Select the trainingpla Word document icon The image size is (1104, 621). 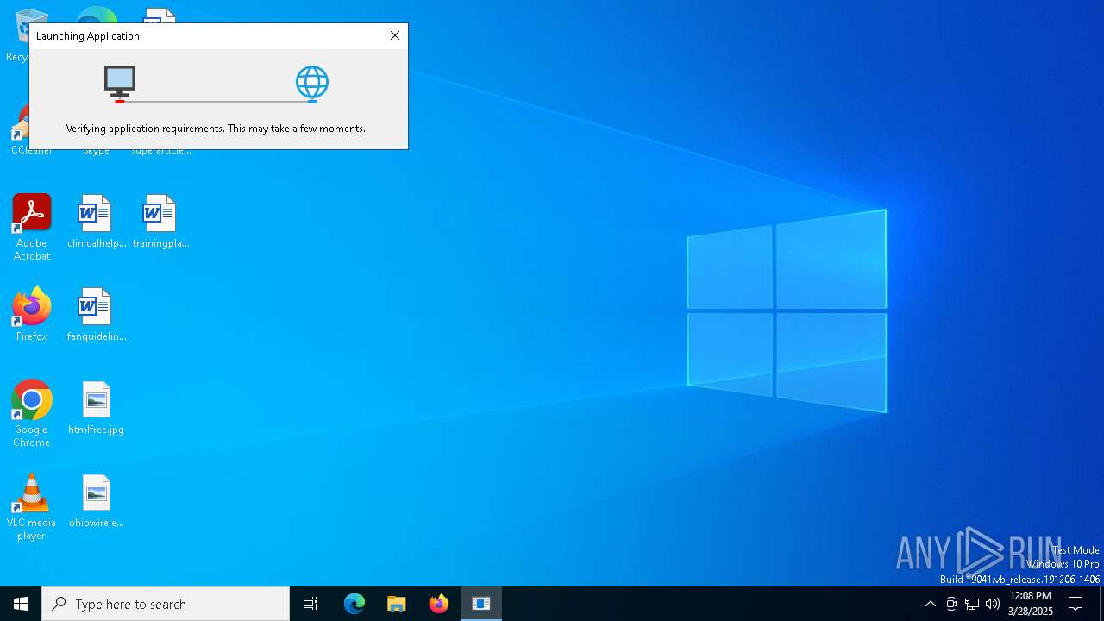point(160,222)
